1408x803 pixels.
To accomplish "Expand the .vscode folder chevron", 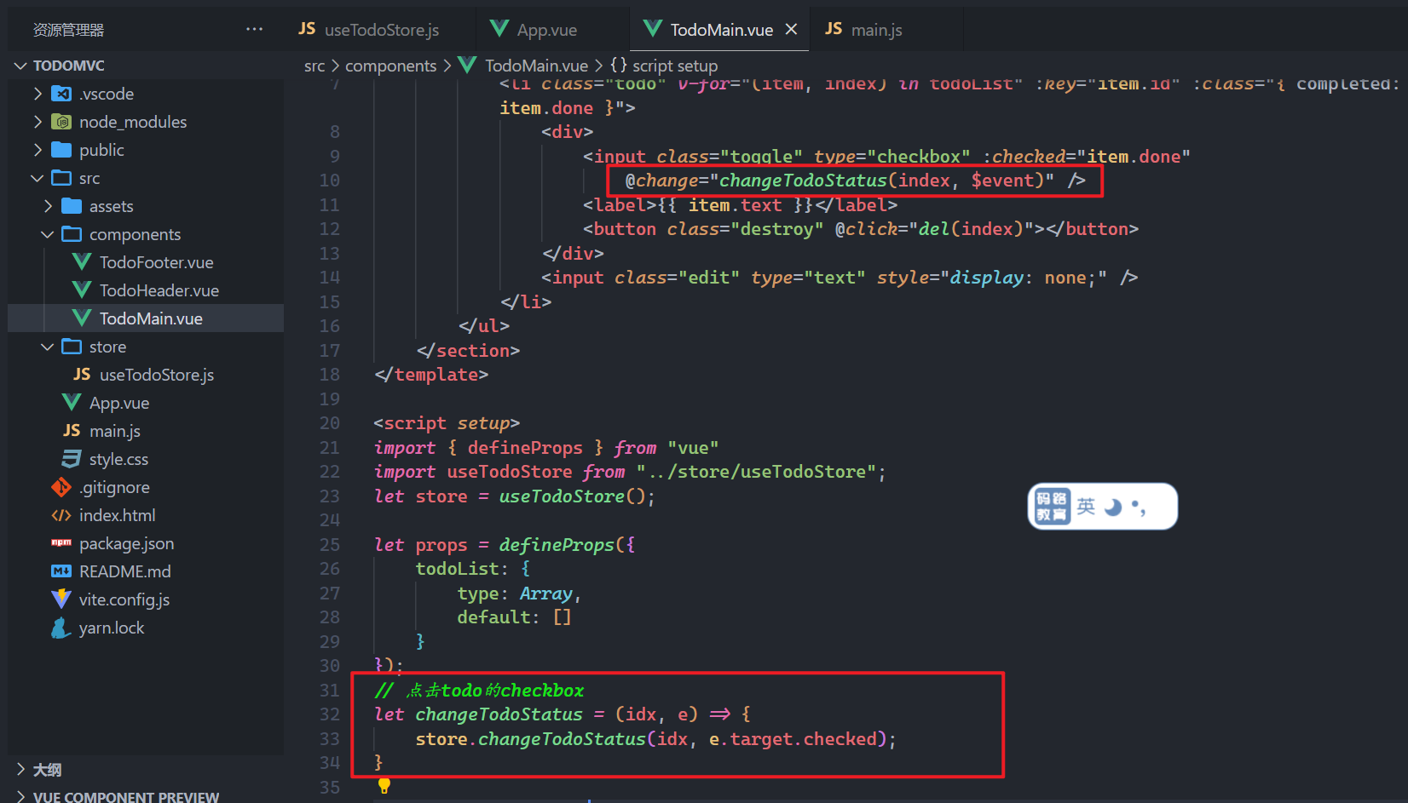I will click(x=38, y=94).
